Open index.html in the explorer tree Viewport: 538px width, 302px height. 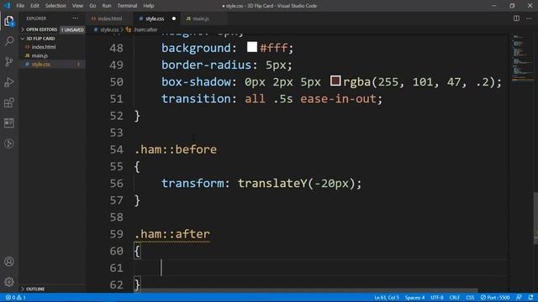[43, 47]
